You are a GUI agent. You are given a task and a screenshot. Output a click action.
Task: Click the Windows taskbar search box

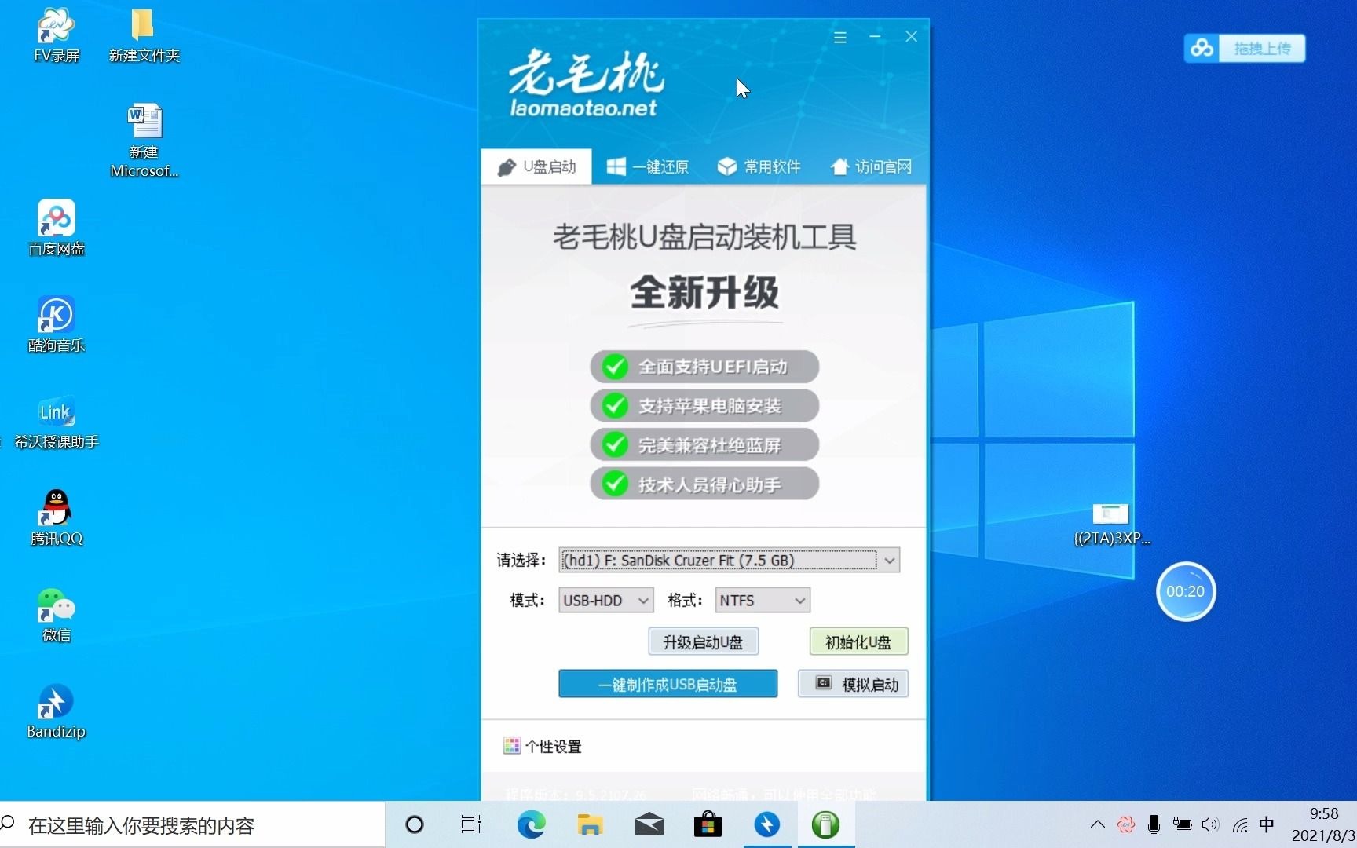click(192, 824)
